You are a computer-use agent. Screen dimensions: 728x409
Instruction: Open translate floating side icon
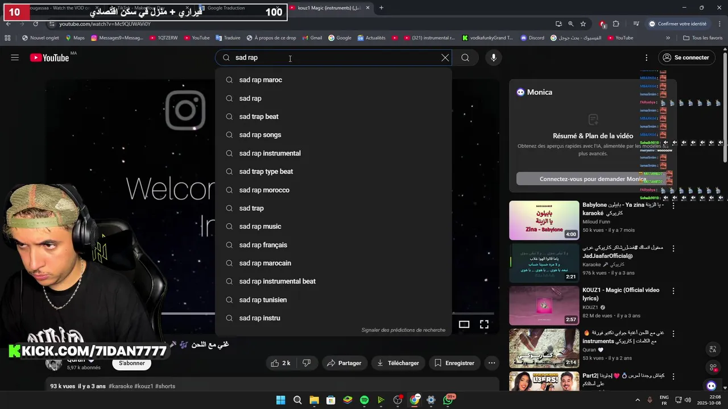[x=713, y=349]
